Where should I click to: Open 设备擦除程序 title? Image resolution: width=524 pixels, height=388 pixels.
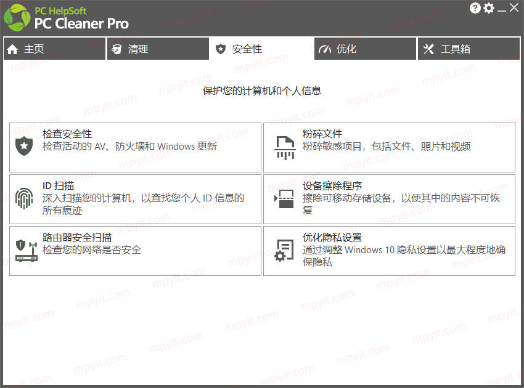(x=332, y=185)
